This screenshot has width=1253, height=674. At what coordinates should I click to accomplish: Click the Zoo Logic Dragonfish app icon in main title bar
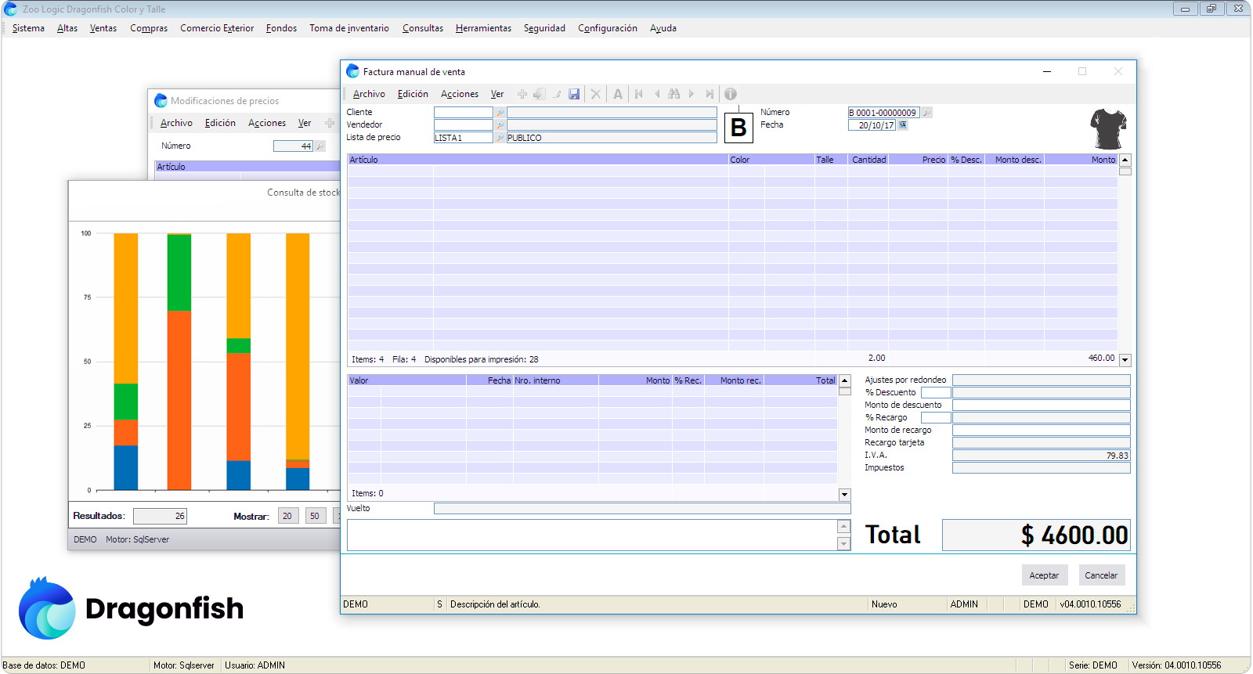[10, 9]
